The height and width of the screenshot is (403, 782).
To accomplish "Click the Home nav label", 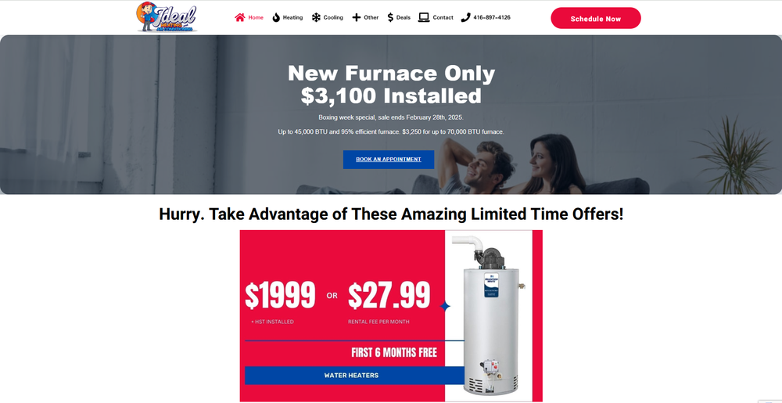I will click(256, 17).
